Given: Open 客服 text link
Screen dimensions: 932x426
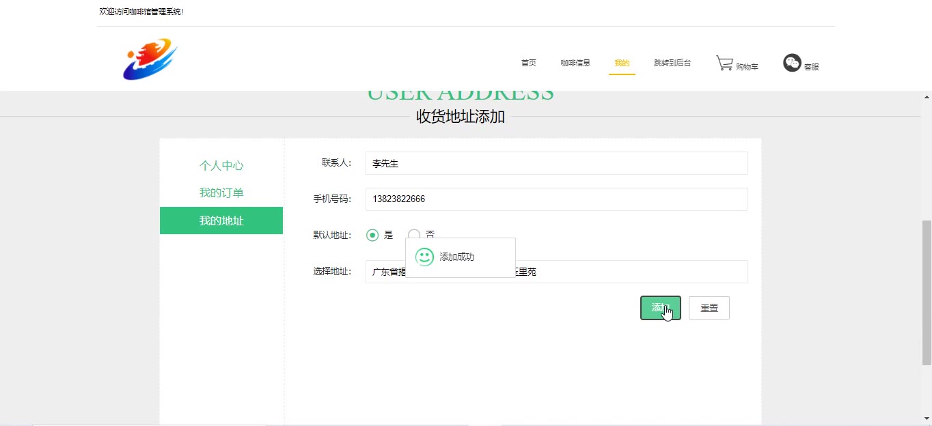Looking at the screenshot, I should click(x=811, y=67).
